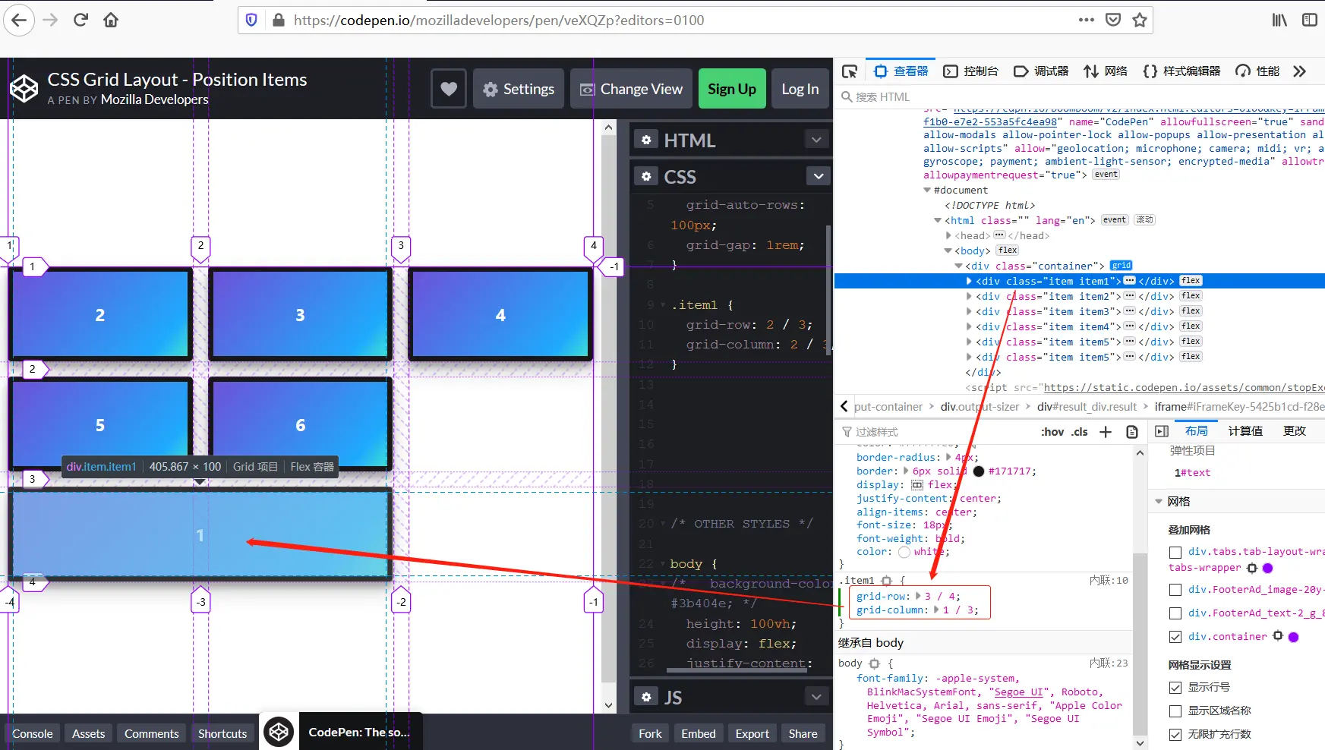The image size is (1325, 750).
Task: Click the Sign Up button
Action: tap(732, 89)
